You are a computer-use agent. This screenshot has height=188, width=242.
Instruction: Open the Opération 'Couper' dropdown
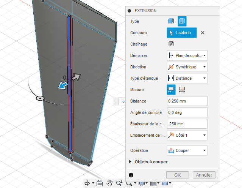[187, 150]
